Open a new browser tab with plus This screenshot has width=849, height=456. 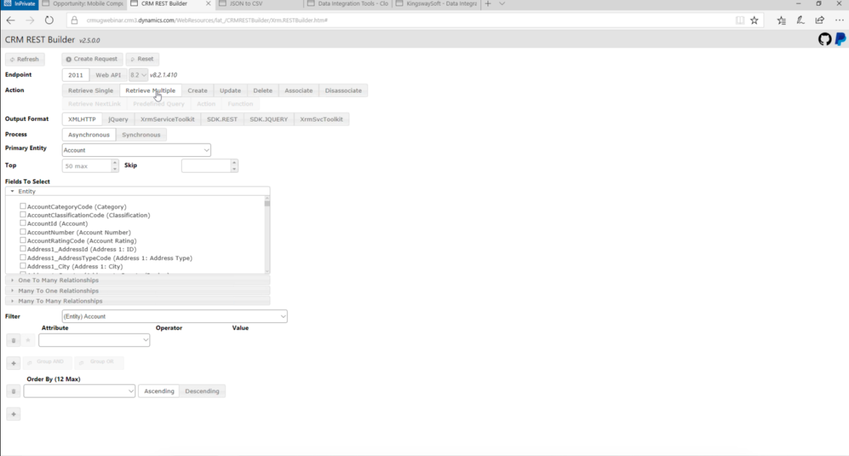pyautogui.click(x=488, y=4)
